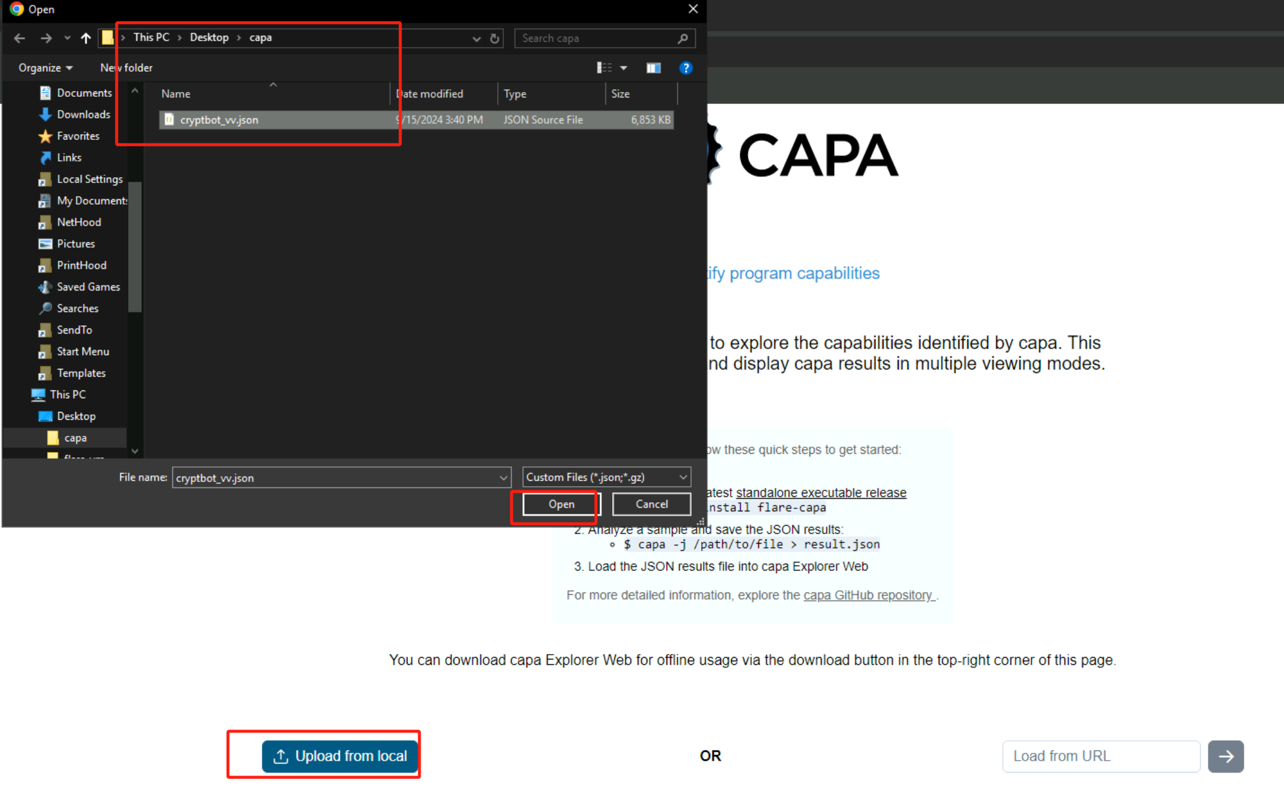Image resolution: width=1284 pixels, height=806 pixels.
Task: Open the capa GitHub repository link
Action: [x=868, y=596]
